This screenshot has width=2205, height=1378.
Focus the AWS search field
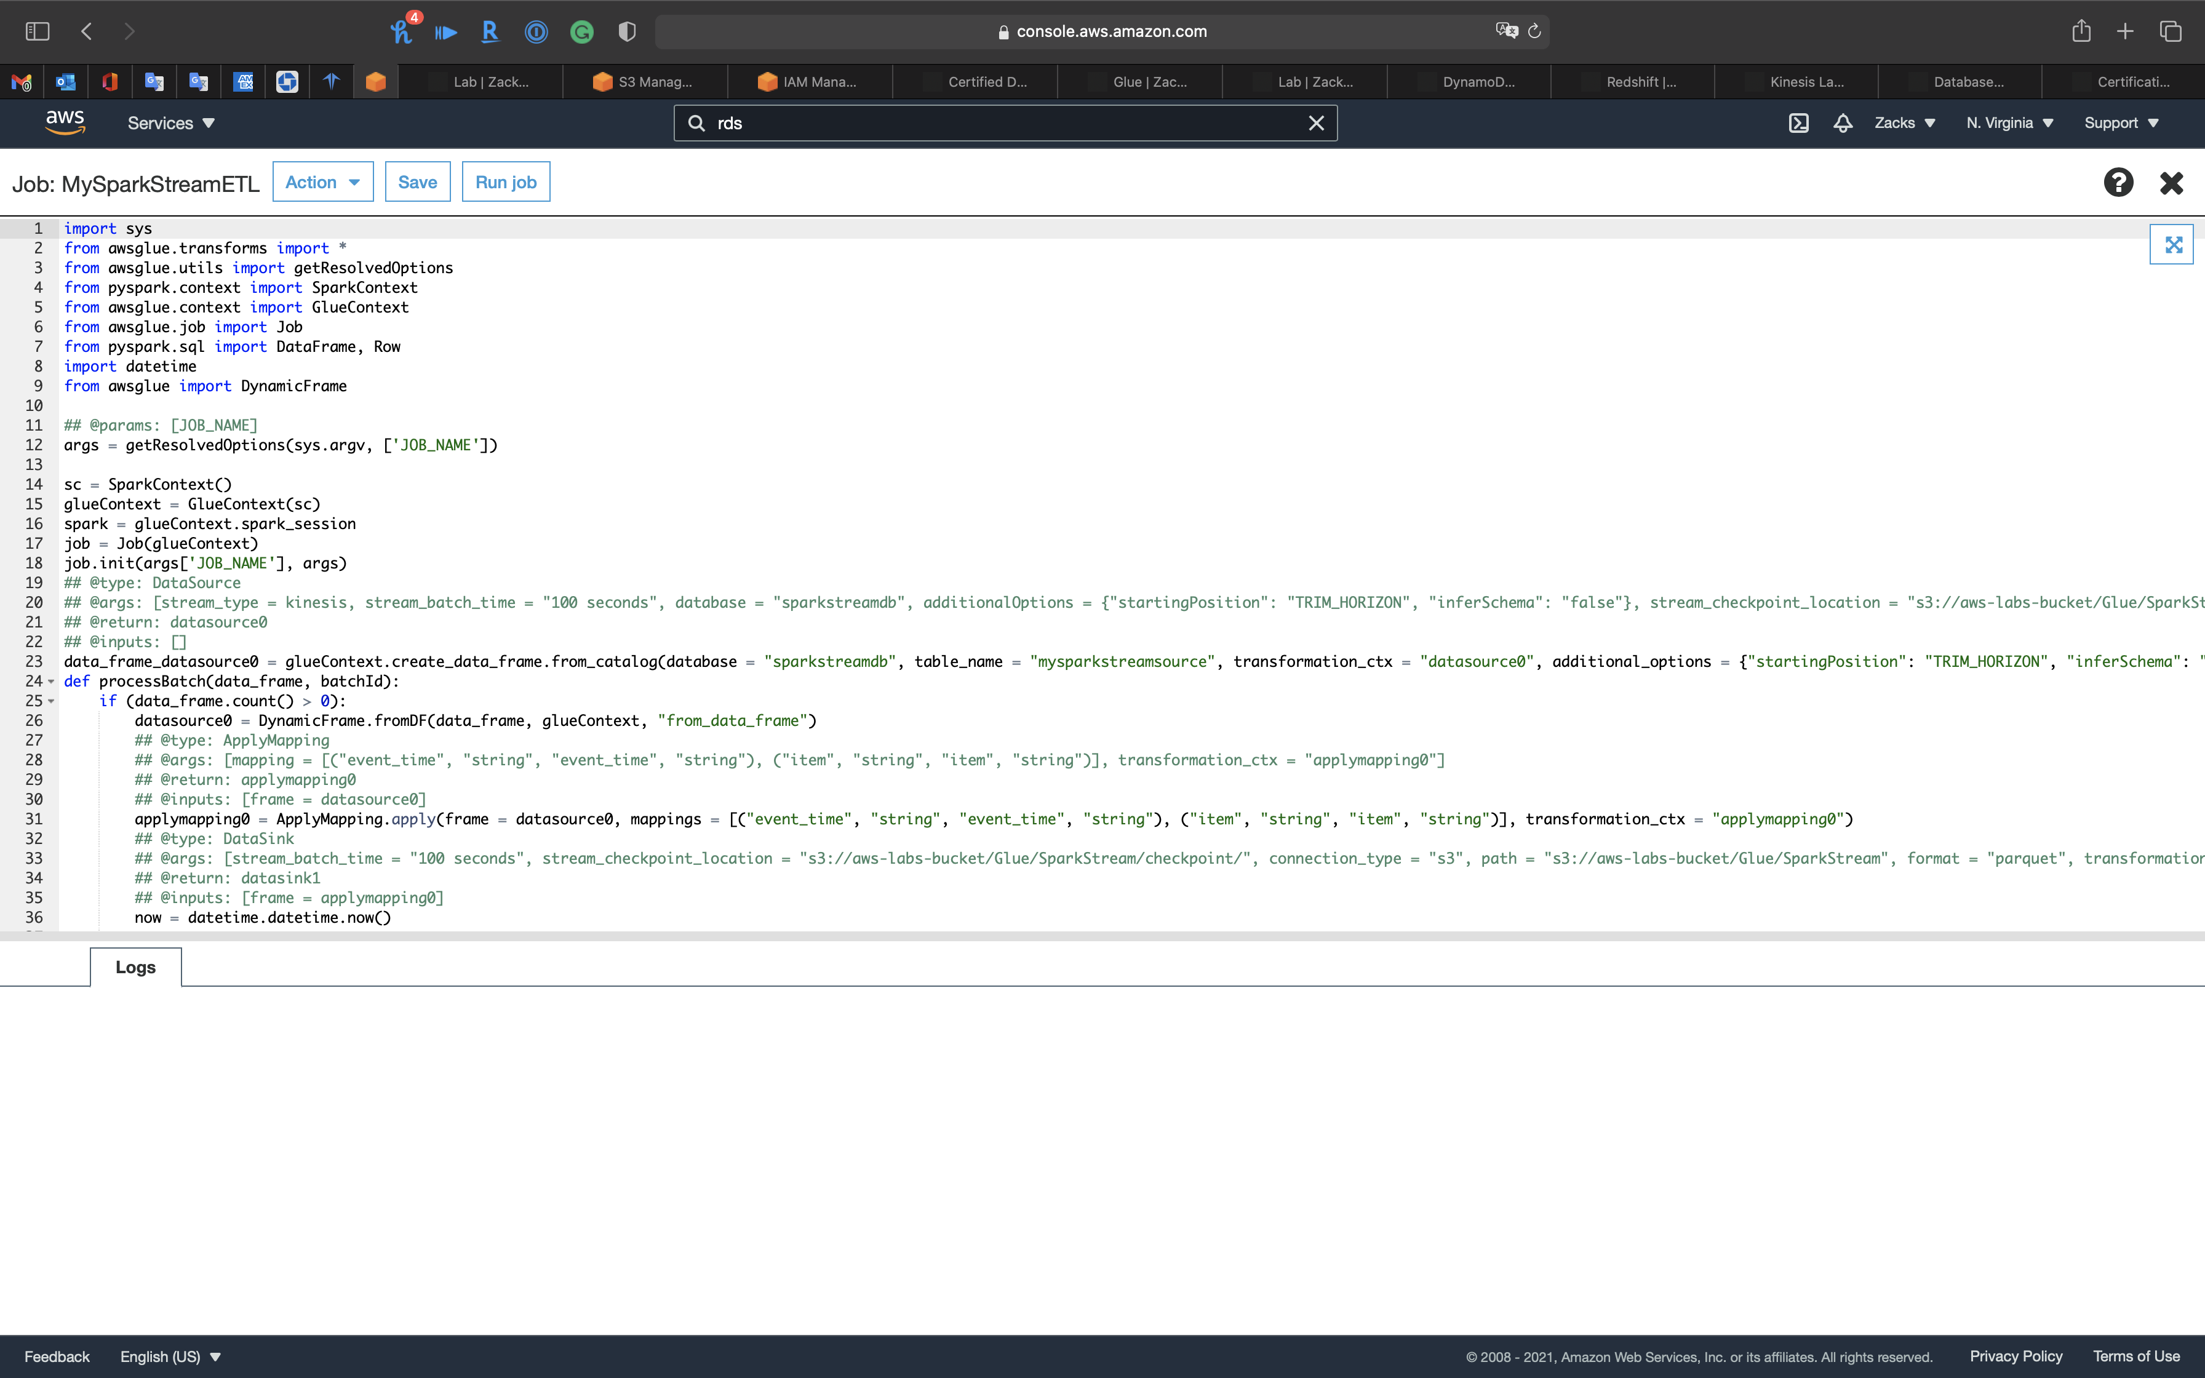click(x=1002, y=123)
